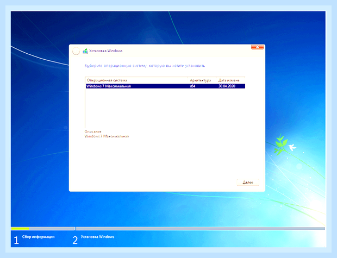Image resolution: width=337 pixels, height=258 pixels.
Task: Click the Установка Windows step label at bottom
Action: pos(97,237)
